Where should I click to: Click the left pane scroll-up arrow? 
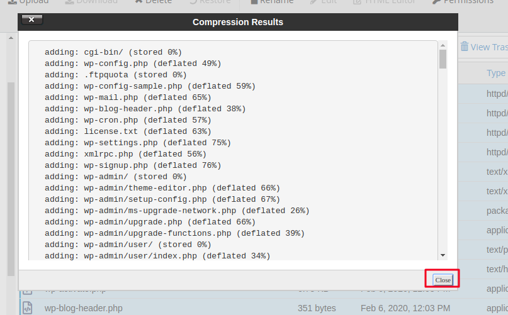[11, 38]
